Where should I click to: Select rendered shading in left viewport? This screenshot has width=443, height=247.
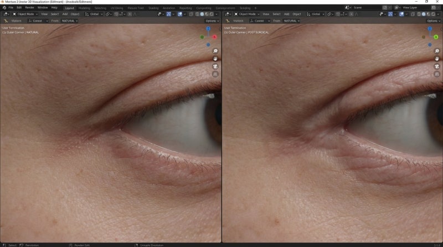pyautogui.click(x=212, y=14)
